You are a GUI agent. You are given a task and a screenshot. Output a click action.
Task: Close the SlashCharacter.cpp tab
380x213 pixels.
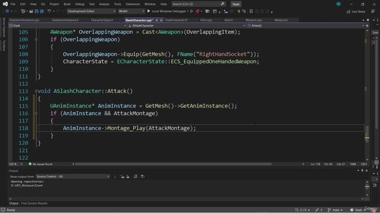coord(161,20)
